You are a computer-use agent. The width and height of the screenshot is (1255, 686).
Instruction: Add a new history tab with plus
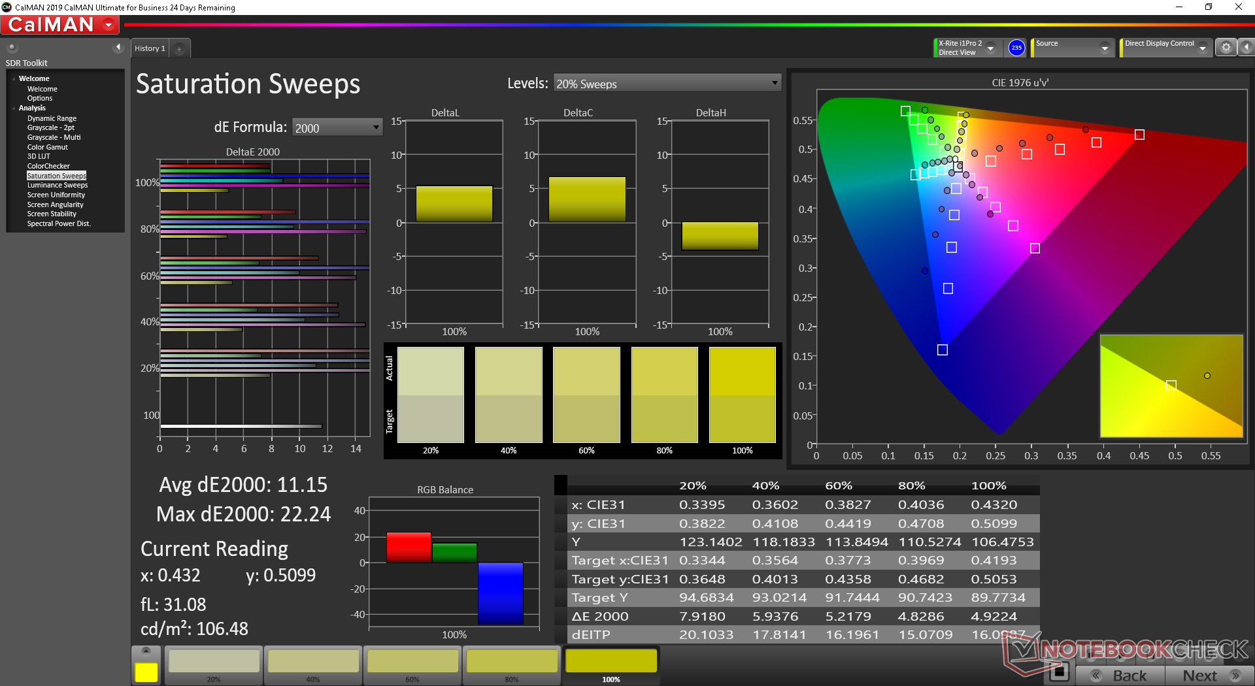pos(179,48)
